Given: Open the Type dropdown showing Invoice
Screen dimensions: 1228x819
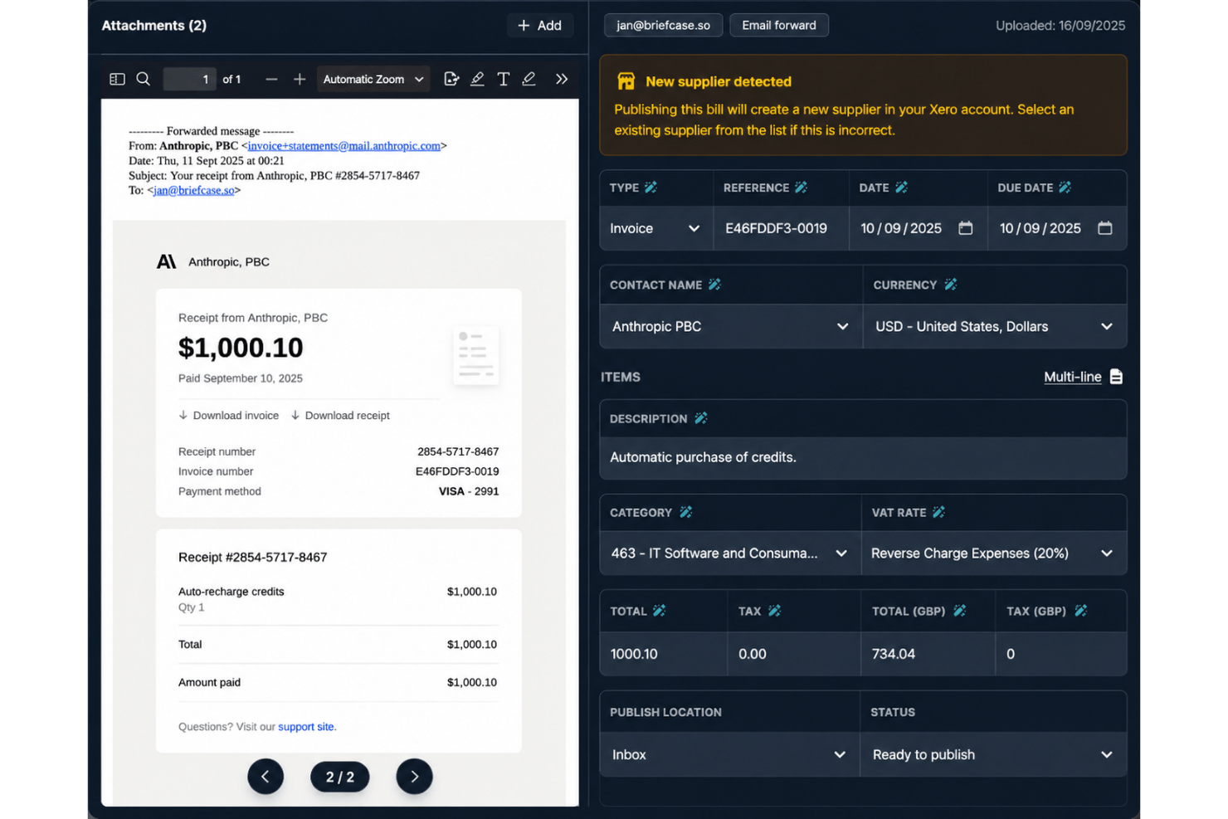Looking at the screenshot, I should pos(655,228).
